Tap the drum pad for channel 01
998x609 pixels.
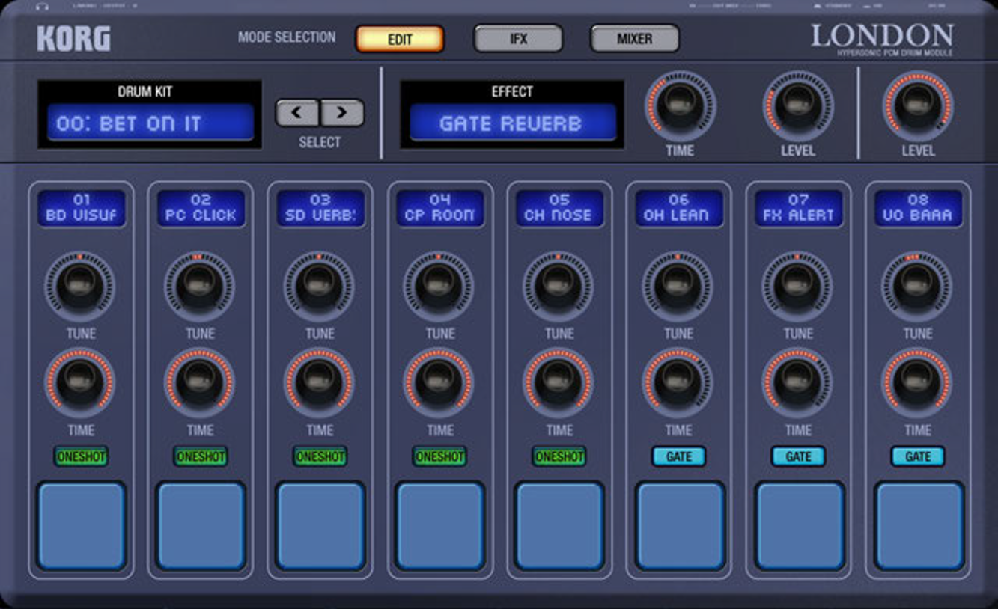point(81,525)
